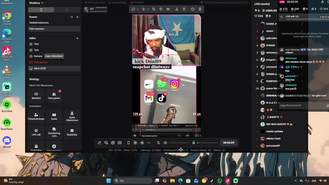Move selected source layer up
This screenshot has width=329, height=185.
[x=177, y=9]
